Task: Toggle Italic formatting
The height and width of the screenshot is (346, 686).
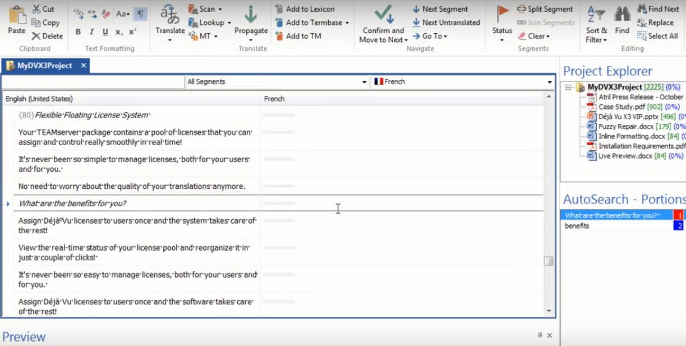Action: click(x=91, y=32)
